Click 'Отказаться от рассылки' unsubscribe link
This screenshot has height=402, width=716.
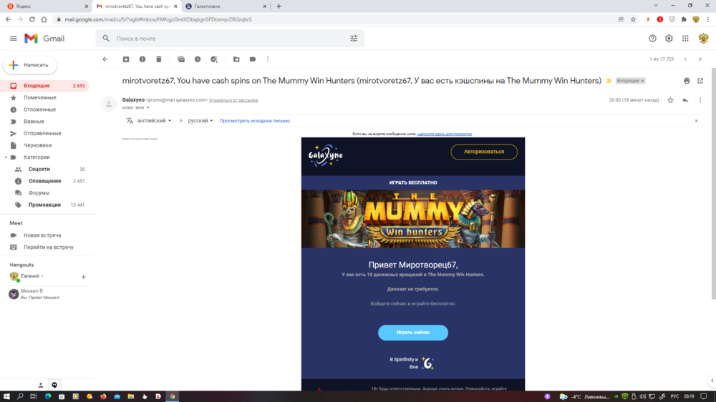[x=233, y=100]
